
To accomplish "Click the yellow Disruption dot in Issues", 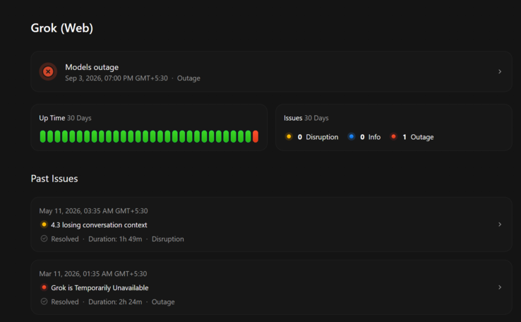I will (289, 136).
